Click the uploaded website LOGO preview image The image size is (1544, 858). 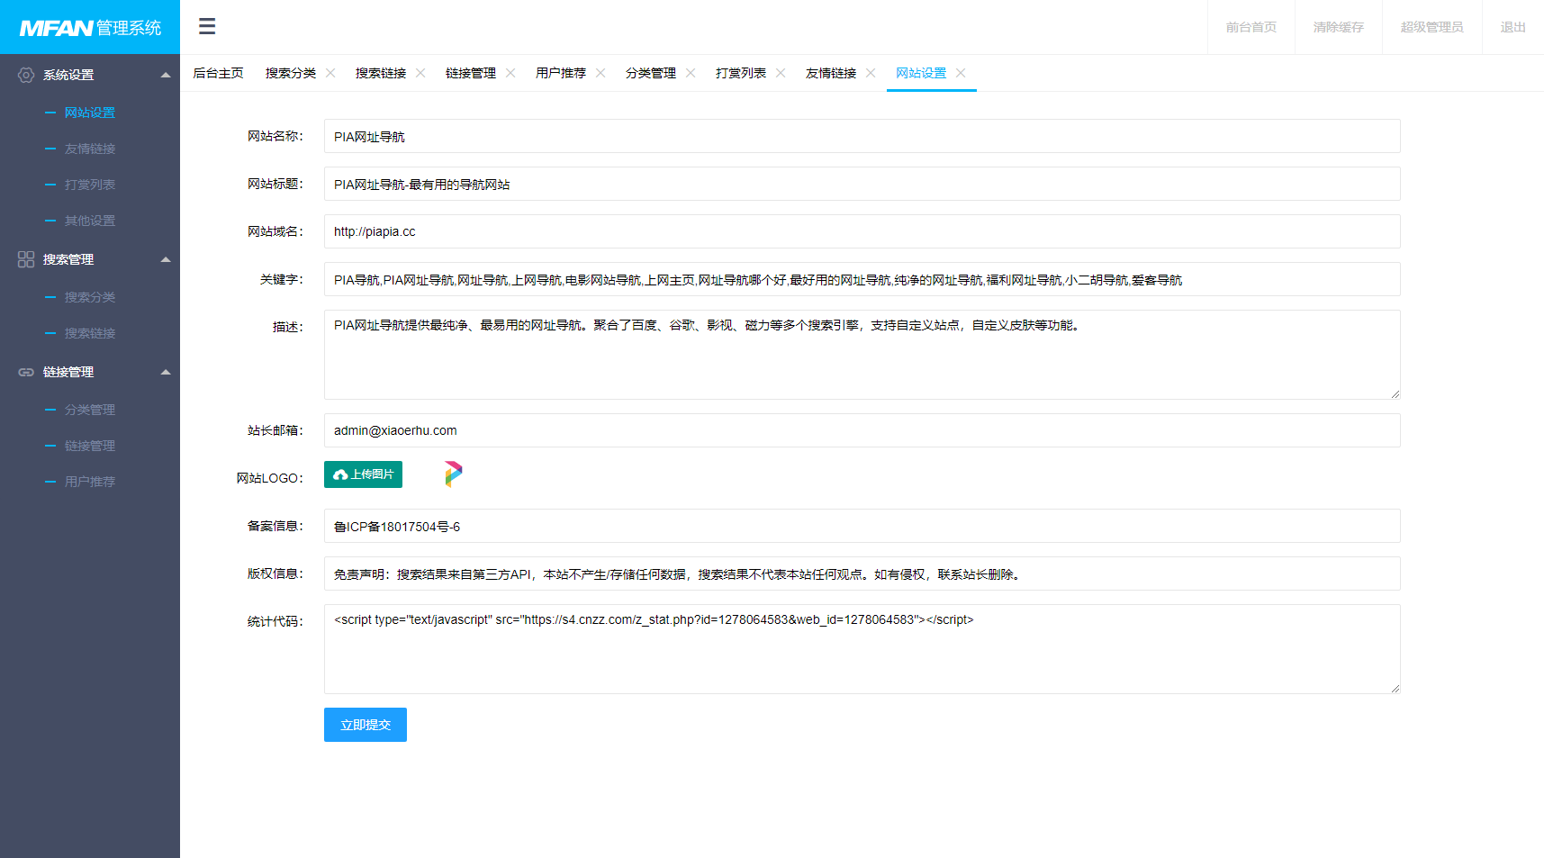(453, 473)
